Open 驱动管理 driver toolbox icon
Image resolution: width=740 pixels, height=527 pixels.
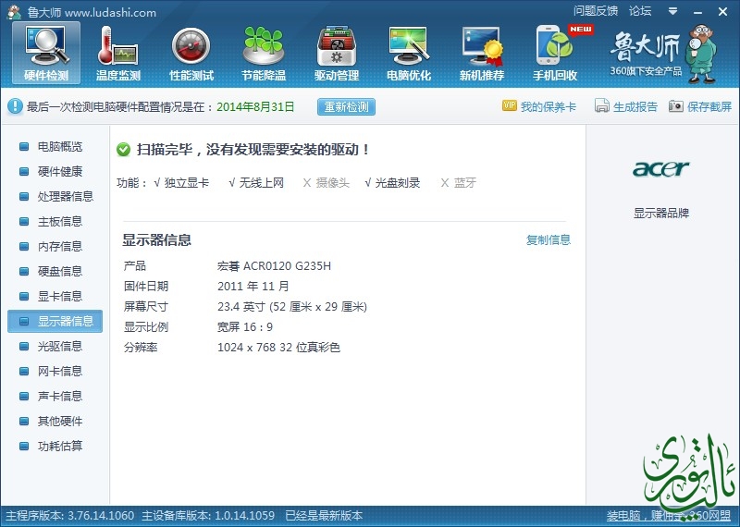click(x=337, y=53)
